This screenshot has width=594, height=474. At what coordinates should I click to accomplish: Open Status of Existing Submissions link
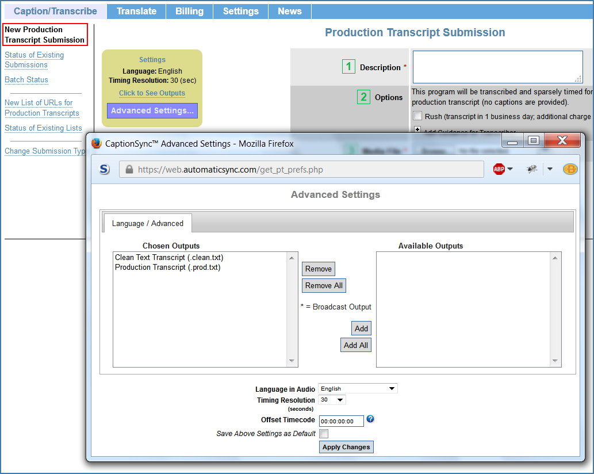[35, 60]
